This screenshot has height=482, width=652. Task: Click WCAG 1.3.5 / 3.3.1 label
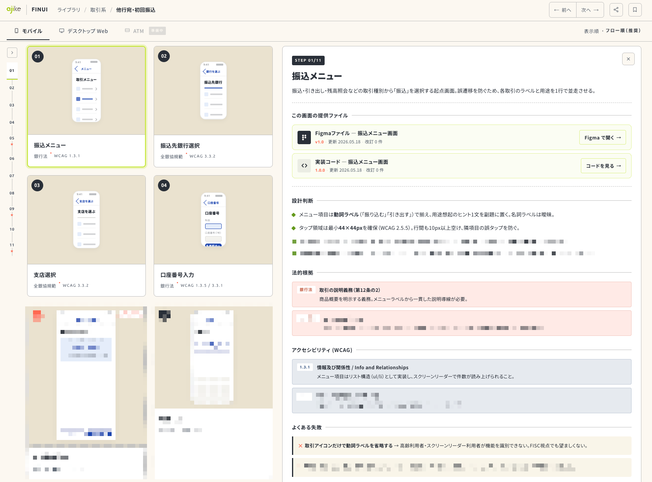202,286
